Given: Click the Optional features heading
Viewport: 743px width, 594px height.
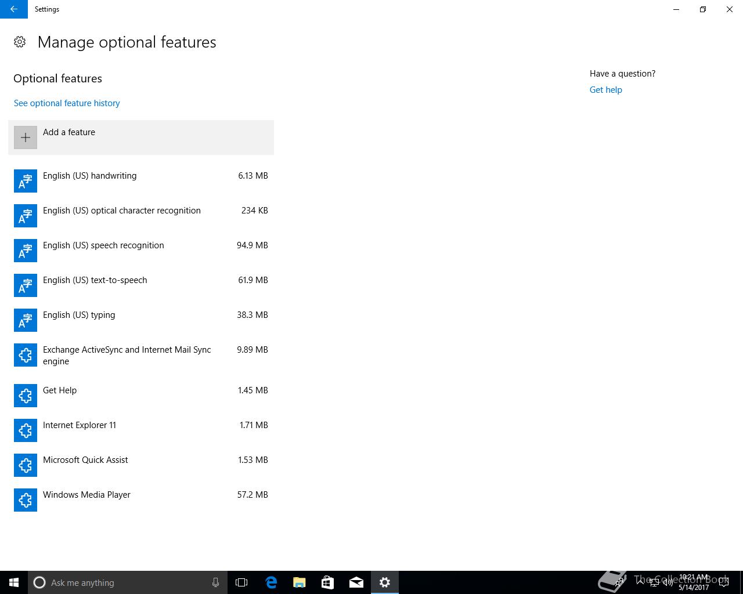Looking at the screenshot, I should coord(57,78).
